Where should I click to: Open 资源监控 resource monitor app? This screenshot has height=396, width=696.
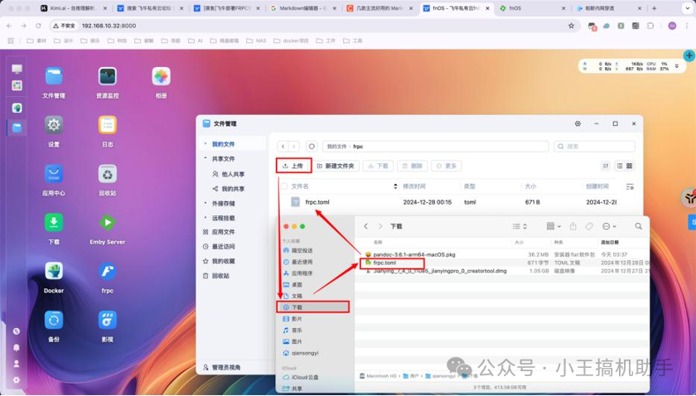point(107,77)
